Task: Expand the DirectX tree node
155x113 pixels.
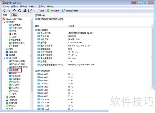Action: click(x=4, y=106)
